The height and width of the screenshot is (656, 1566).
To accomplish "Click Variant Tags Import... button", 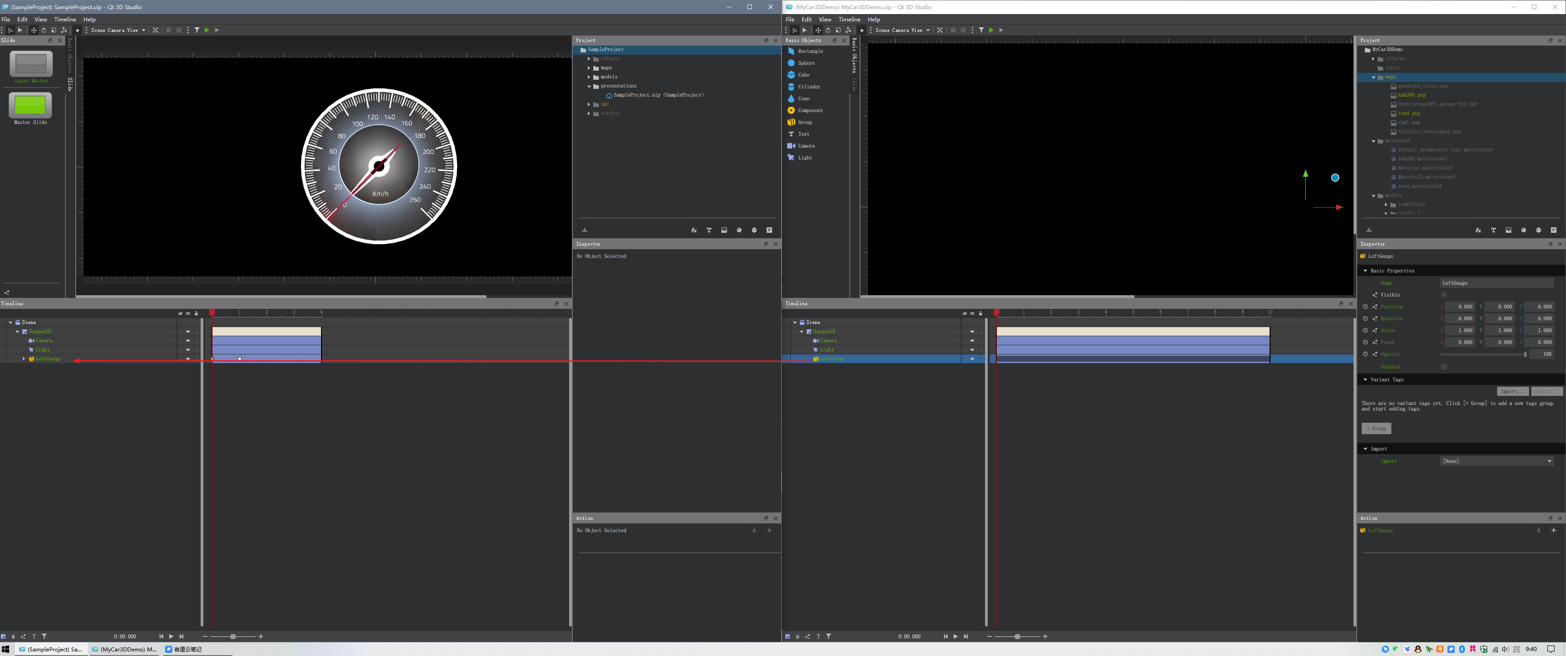I will (1513, 392).
